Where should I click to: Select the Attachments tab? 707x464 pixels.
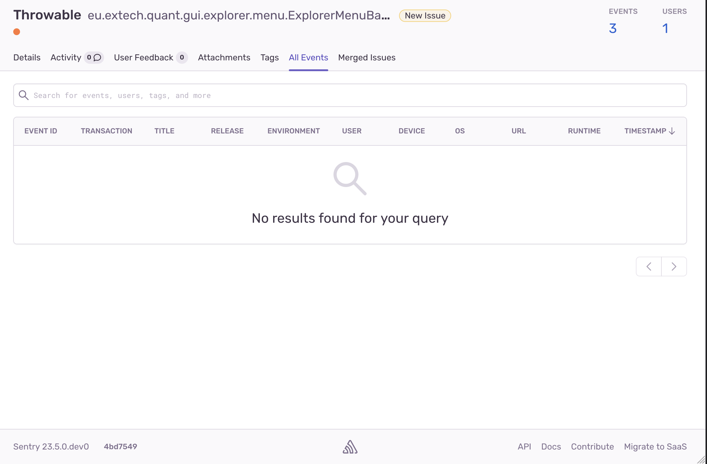coord(224,57)
